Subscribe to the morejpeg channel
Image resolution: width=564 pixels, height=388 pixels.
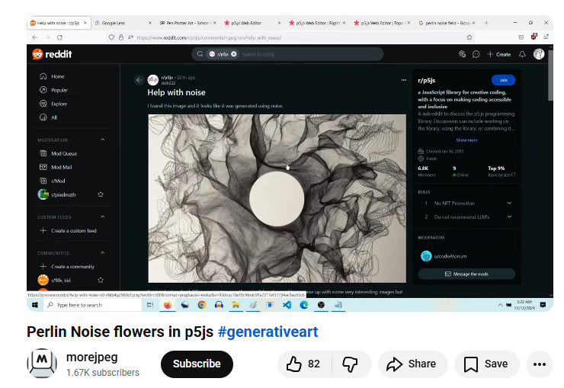tap(197, 364)
